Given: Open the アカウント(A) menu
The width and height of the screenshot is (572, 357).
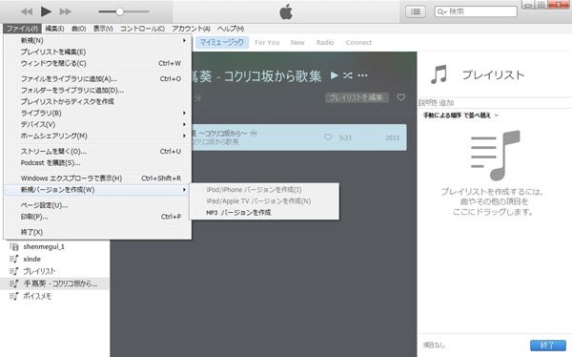Looking at the screenshot, I should pos(192,29).
